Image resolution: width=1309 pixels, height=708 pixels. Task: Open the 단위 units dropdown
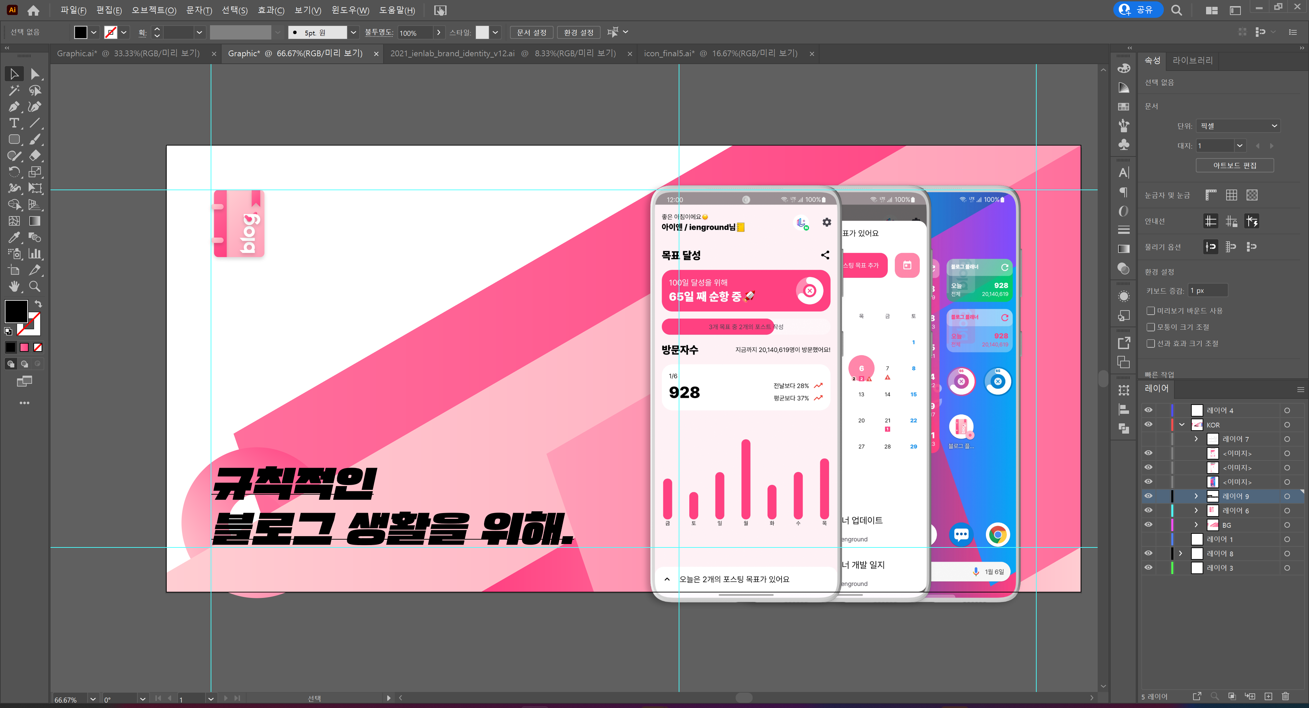coord(1237,126)
